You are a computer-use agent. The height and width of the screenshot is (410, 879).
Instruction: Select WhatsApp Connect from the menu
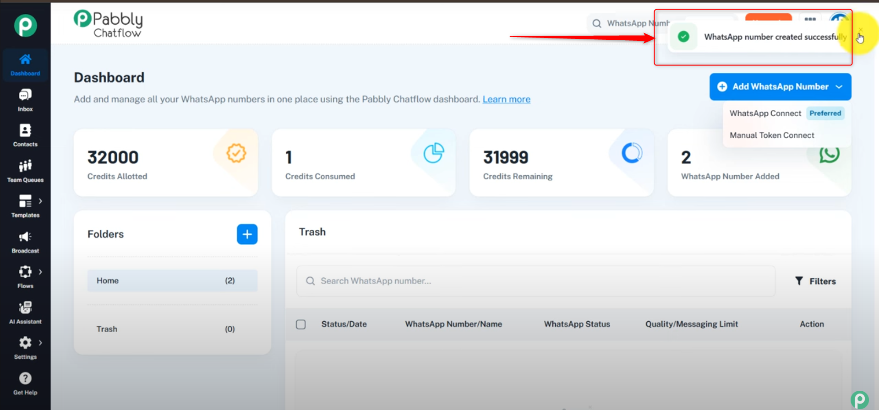(x=786, y=113)
